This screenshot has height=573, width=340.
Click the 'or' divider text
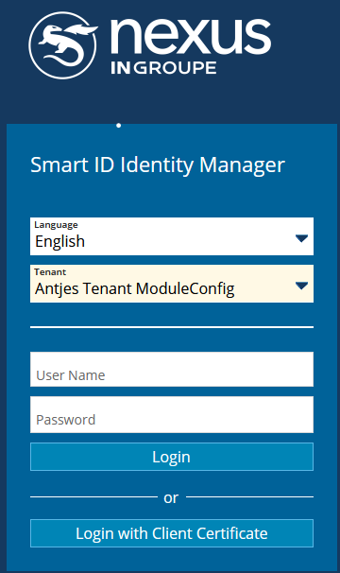tap(171, 497)
